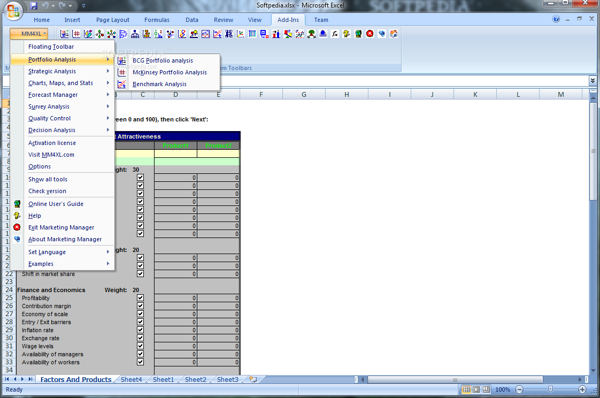Screen dimensions: 600x398
Task: Select McKinsey Portfolio Analysis submenu entry
Action: point(167,72)
